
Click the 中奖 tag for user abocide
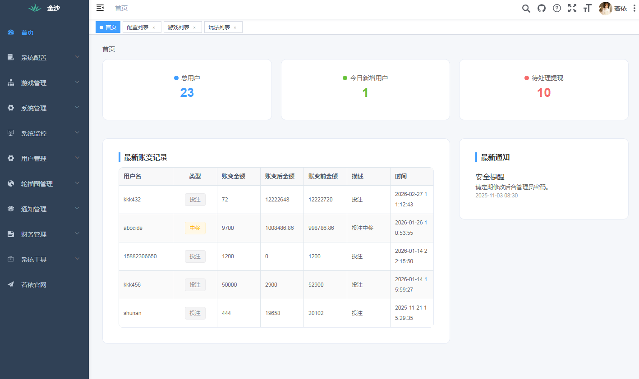195,228
